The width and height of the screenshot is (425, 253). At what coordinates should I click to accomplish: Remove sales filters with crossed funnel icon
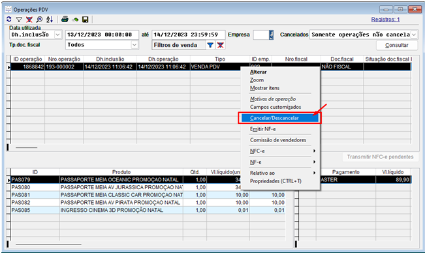coord(221,45)
